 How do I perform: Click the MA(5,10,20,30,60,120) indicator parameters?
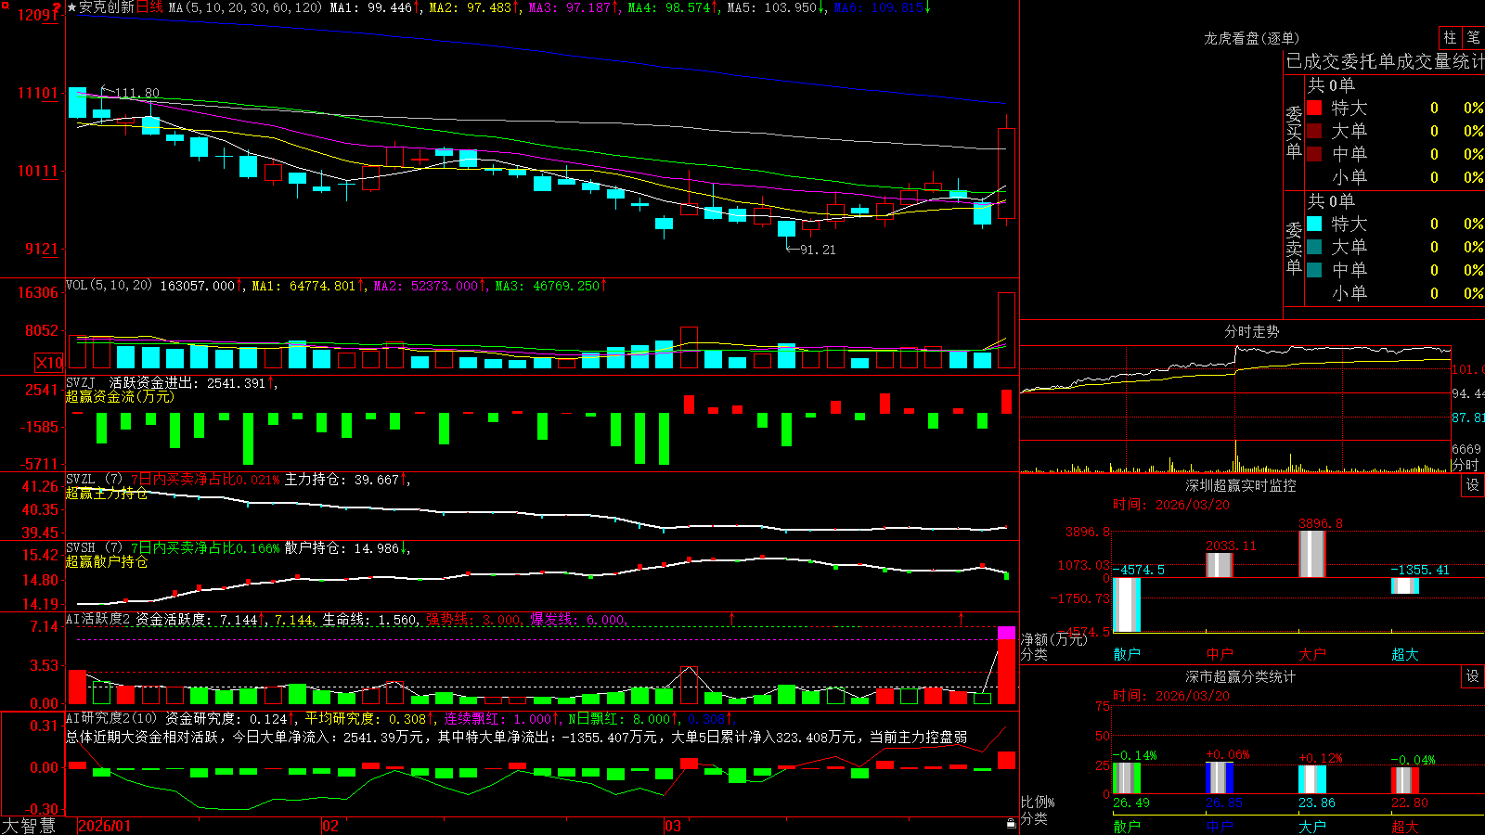(245, 7)
